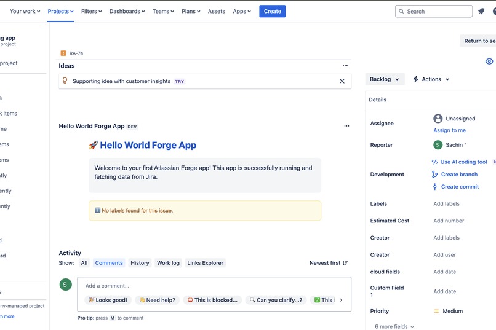Click the branch icon next to Create branch

pyautogui.click(x=435, y=175)
